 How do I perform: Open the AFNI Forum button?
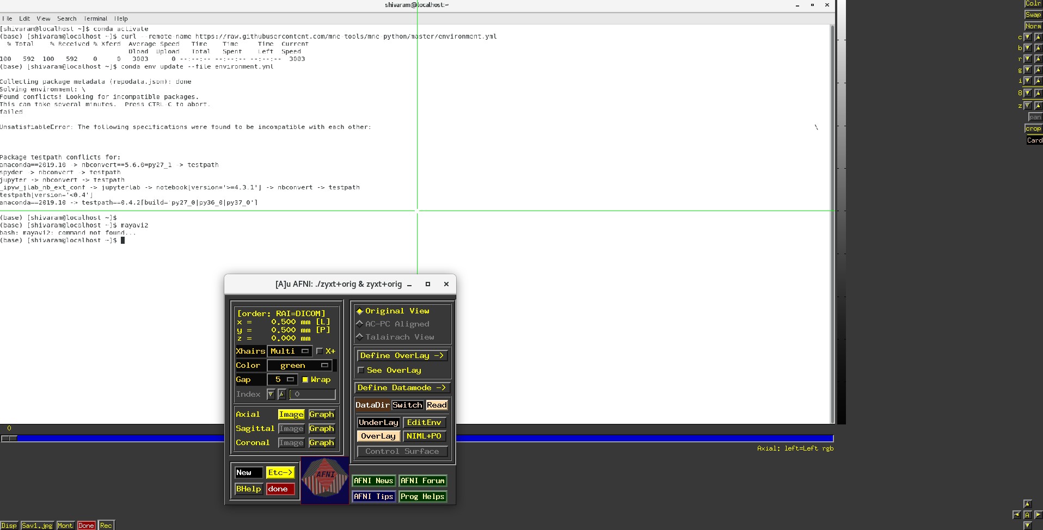[x=423, y=480]
